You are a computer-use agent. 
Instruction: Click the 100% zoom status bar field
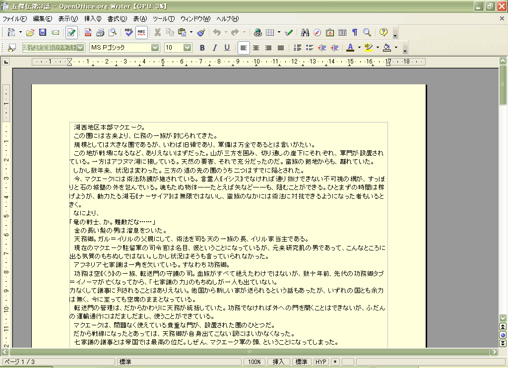[254, 362]
